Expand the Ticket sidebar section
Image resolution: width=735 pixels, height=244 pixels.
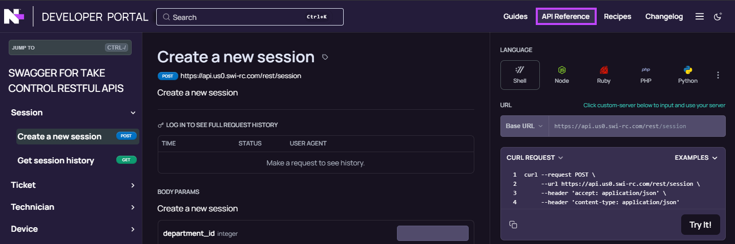point(133,185)
